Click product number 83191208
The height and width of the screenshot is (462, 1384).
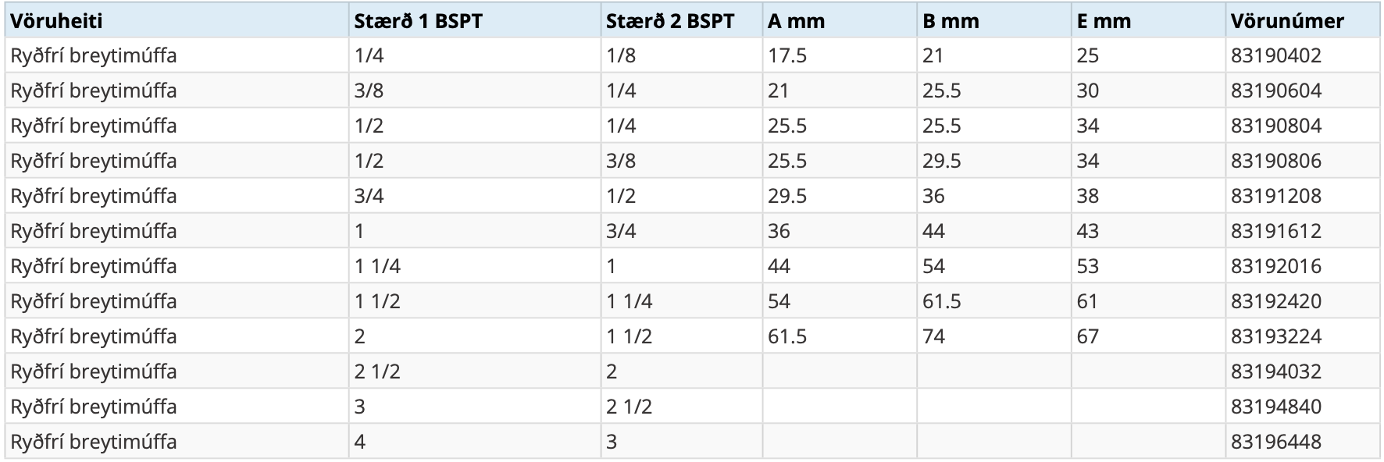pos(1276,197)
